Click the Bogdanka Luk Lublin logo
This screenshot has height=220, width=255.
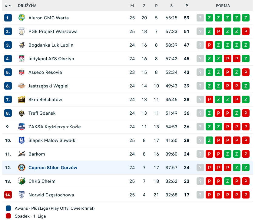[x=22, y=45]
